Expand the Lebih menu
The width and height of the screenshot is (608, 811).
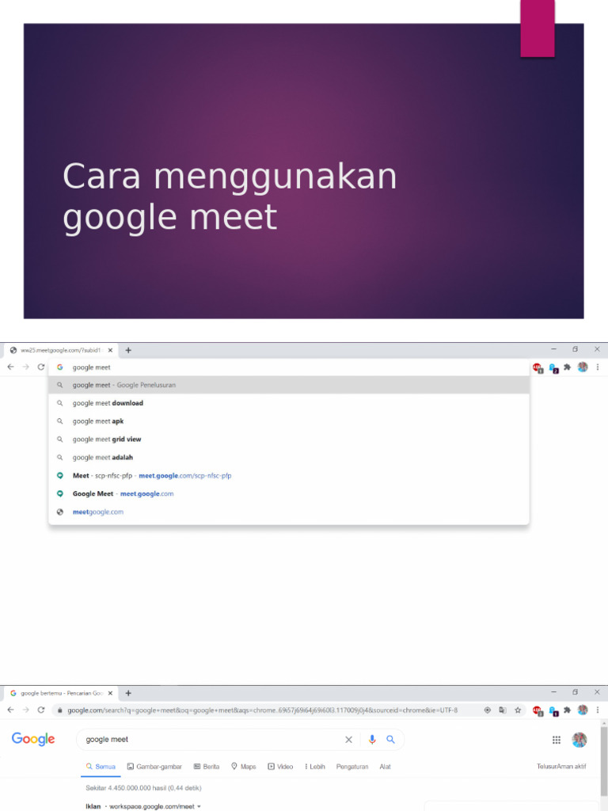point(315,767)
